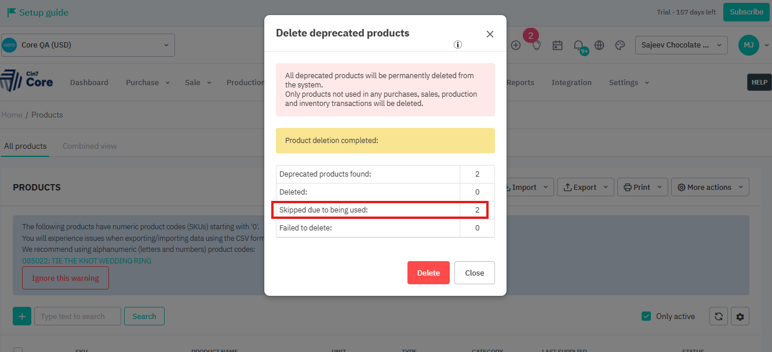
Task: Switch to the Combined view tab
Action: pyautogui.click(x=90, y=146)
